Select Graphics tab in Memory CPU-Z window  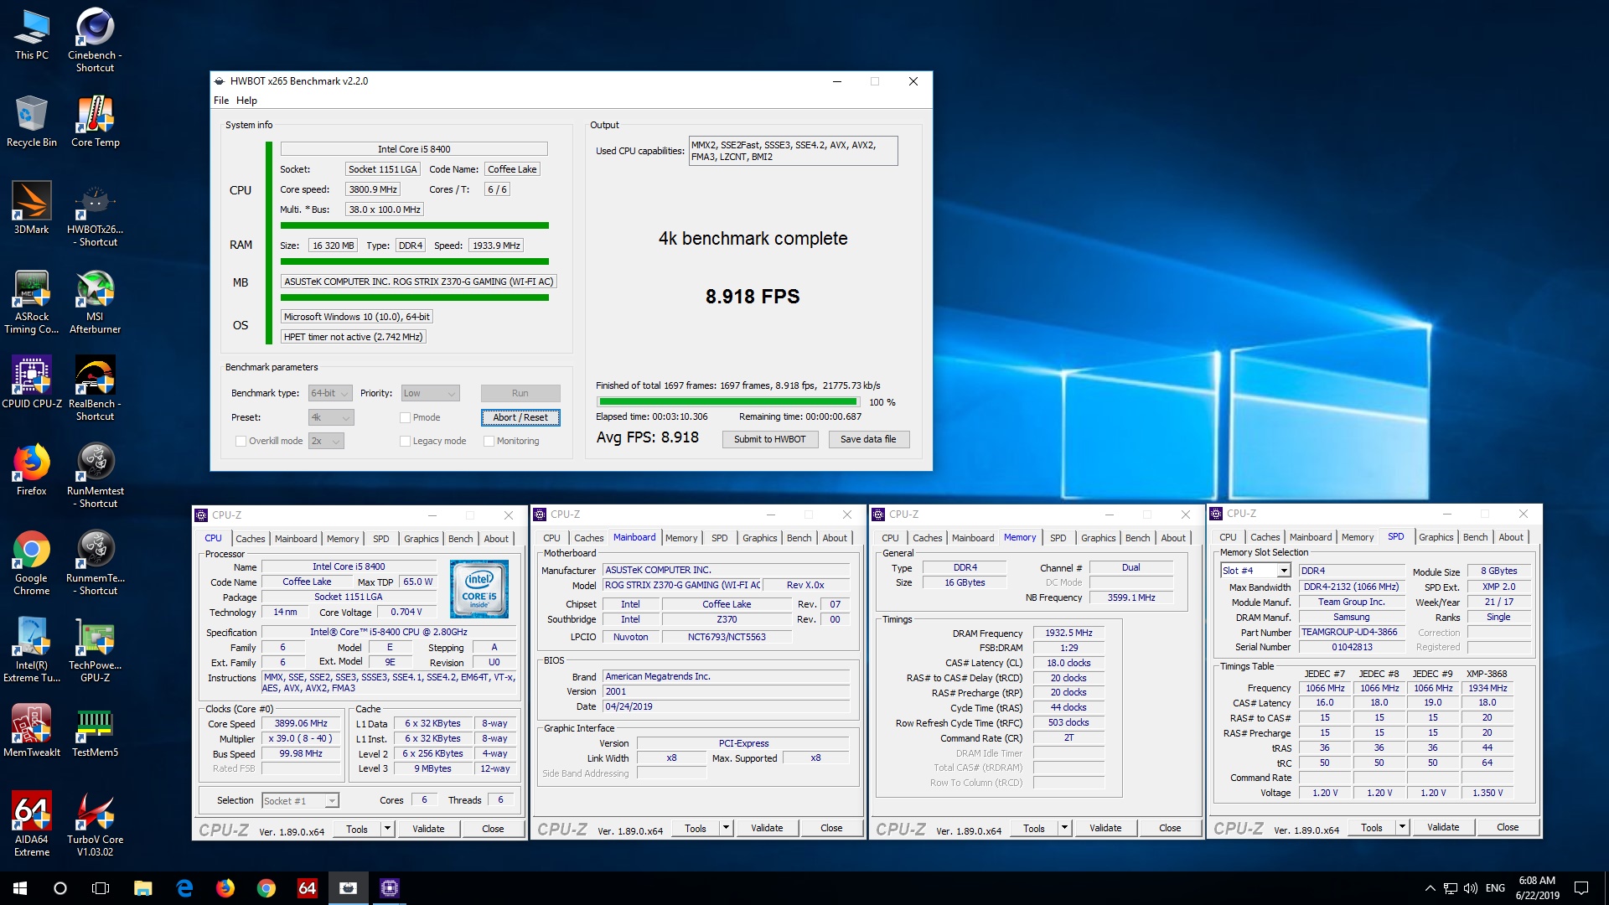(1098, 538)
